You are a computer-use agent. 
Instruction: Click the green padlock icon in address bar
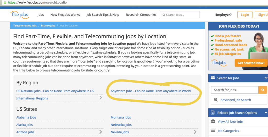tap(5, 2)
